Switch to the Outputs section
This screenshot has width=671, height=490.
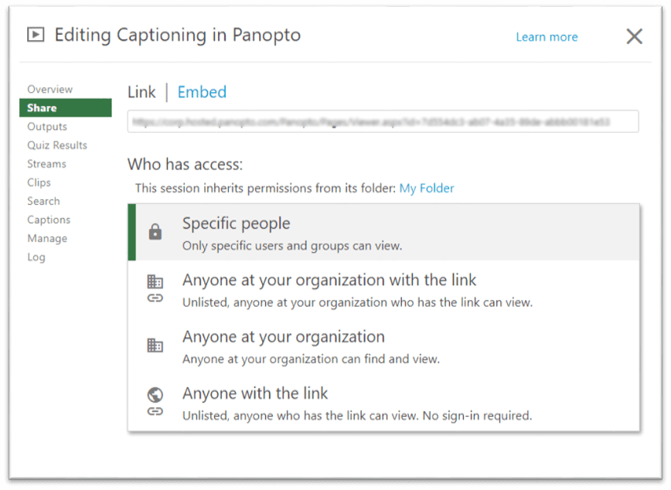pos(47,127)
